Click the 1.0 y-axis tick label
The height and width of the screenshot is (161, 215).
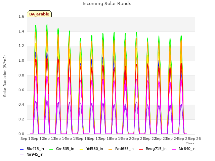tap(21, 60)
